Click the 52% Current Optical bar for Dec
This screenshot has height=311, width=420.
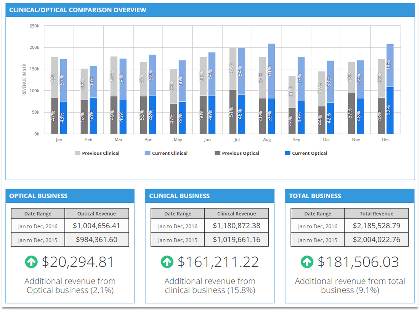click(x=390, y=111)
